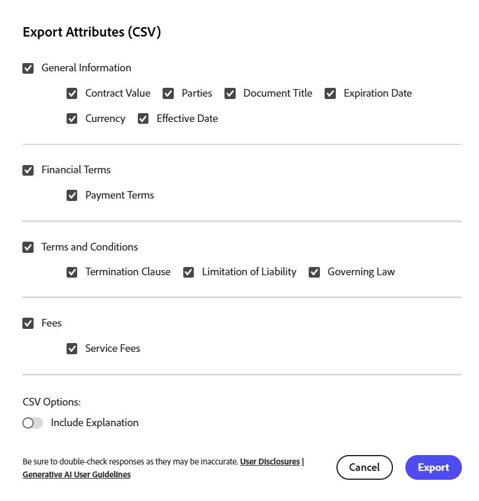The width and height of the screenshot is (479, 501).
Task: Uncheck the Terms and Conditions checkbox
Action: tap(28, 248)
